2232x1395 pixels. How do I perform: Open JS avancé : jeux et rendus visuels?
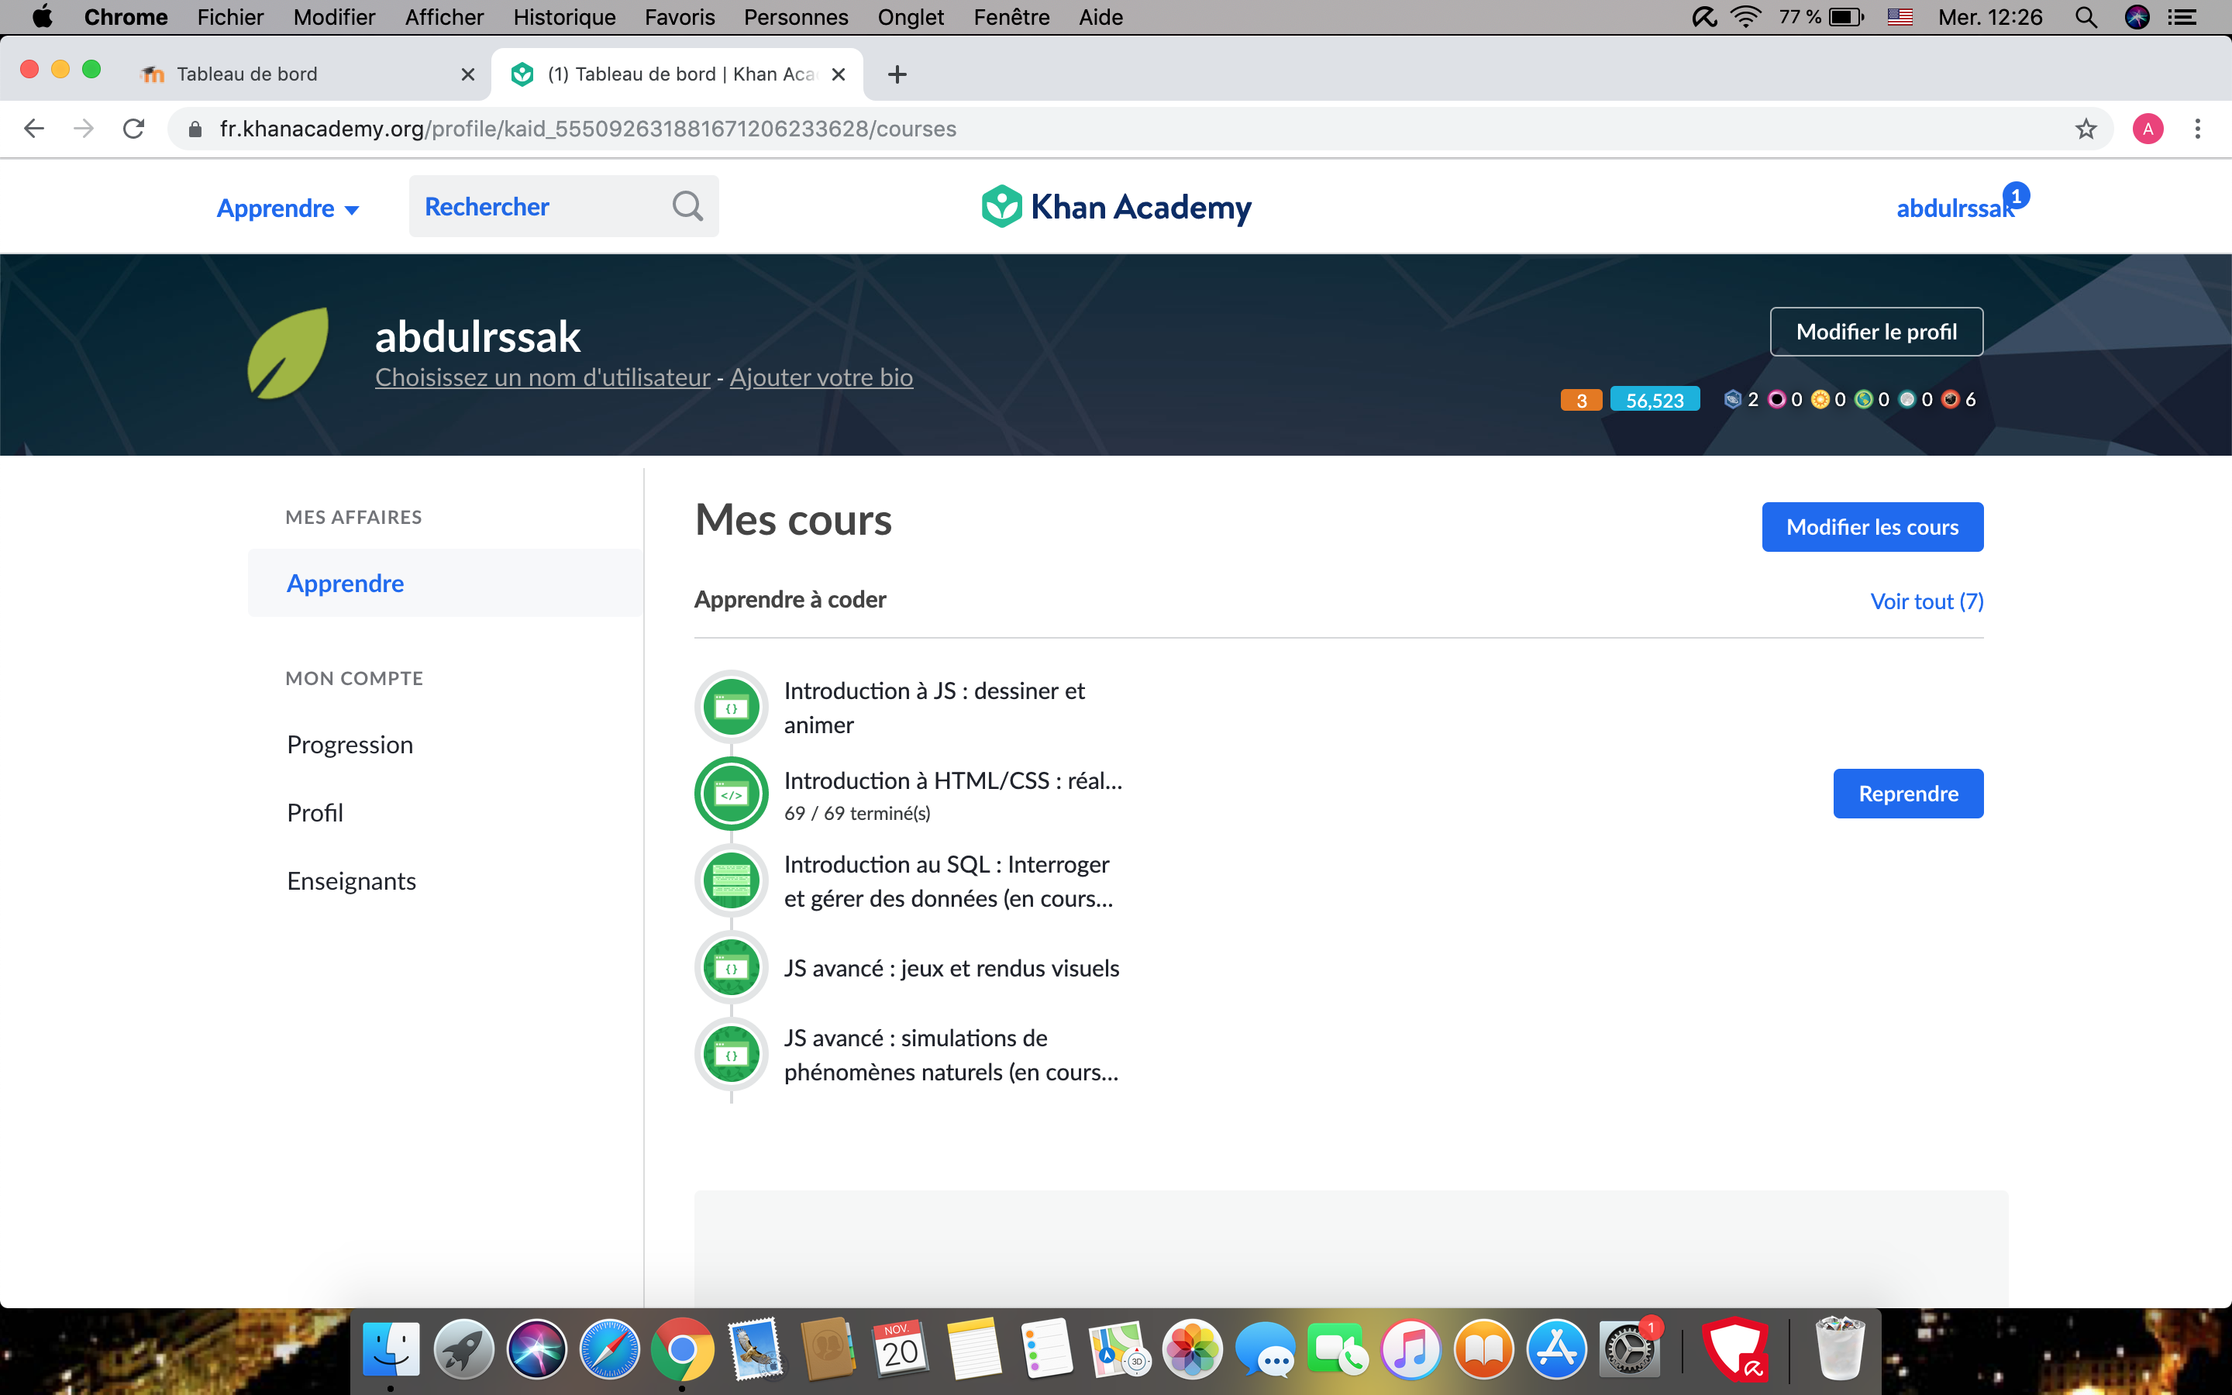(x=951, y=968)
